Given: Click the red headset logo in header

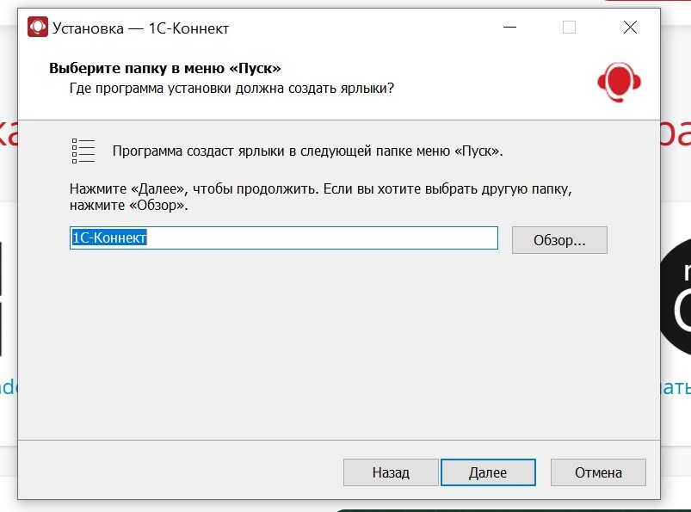Looking at the screenshot, I should pyautogui.click(x=620, y=83).
